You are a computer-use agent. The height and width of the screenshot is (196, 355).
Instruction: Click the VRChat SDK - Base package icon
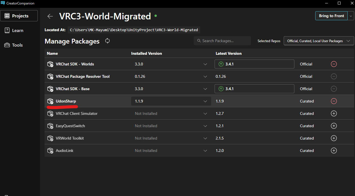tap(50, 89)
